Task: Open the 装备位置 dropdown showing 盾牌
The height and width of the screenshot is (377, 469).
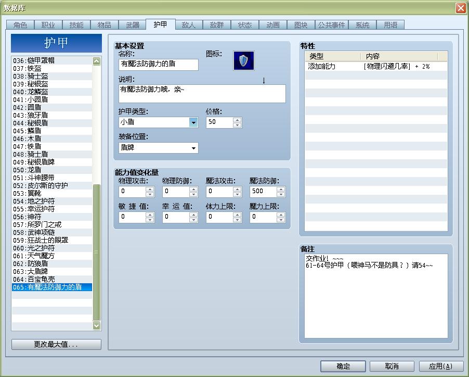Action: coord(156,148)
